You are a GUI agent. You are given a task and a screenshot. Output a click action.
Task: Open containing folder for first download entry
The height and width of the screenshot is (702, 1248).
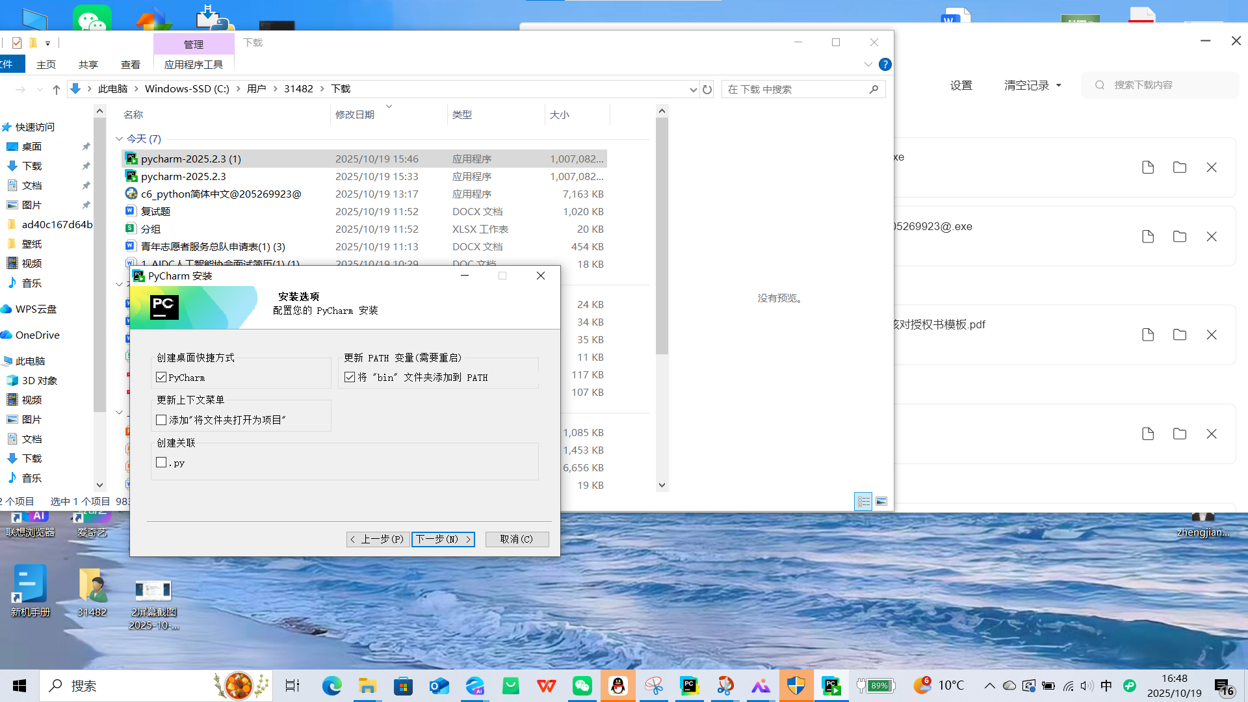[1180, 167]
